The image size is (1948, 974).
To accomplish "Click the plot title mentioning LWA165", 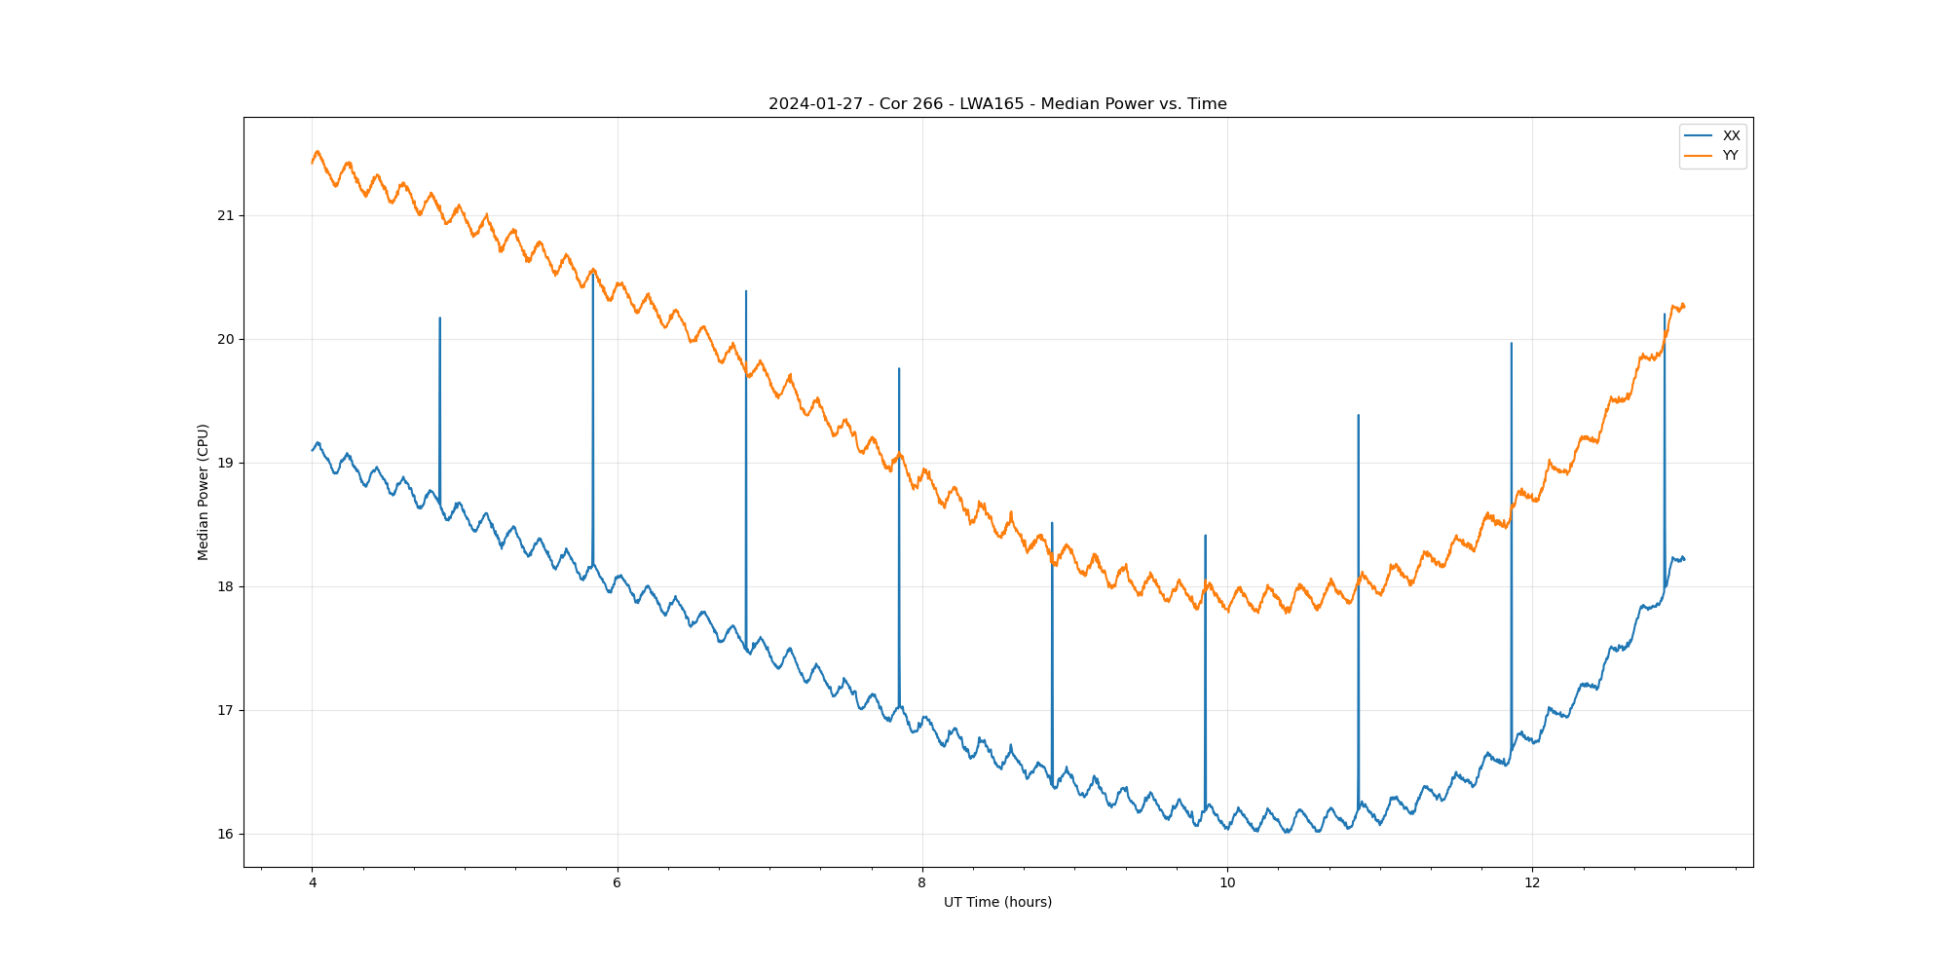I will click(x=997, y=104).
